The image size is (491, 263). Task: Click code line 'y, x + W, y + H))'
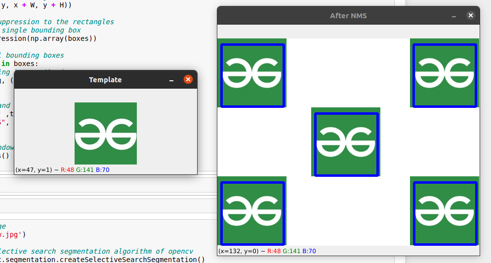(36, 5)
